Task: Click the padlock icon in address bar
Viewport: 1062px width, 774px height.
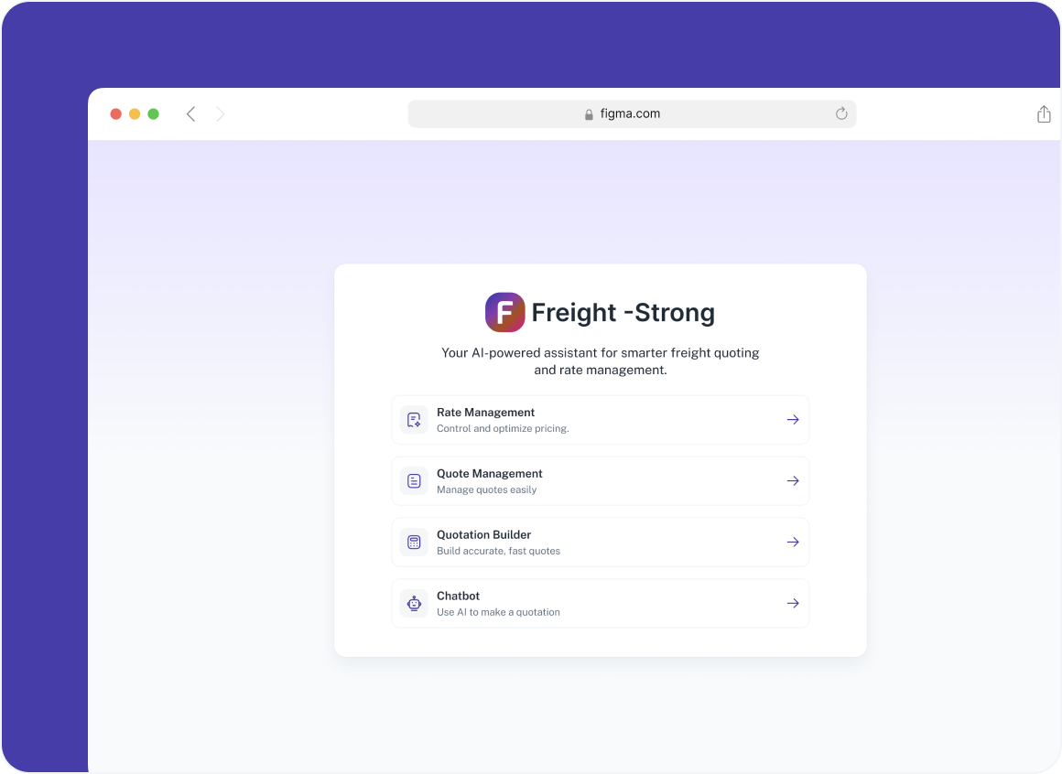Action: point(589,114)
